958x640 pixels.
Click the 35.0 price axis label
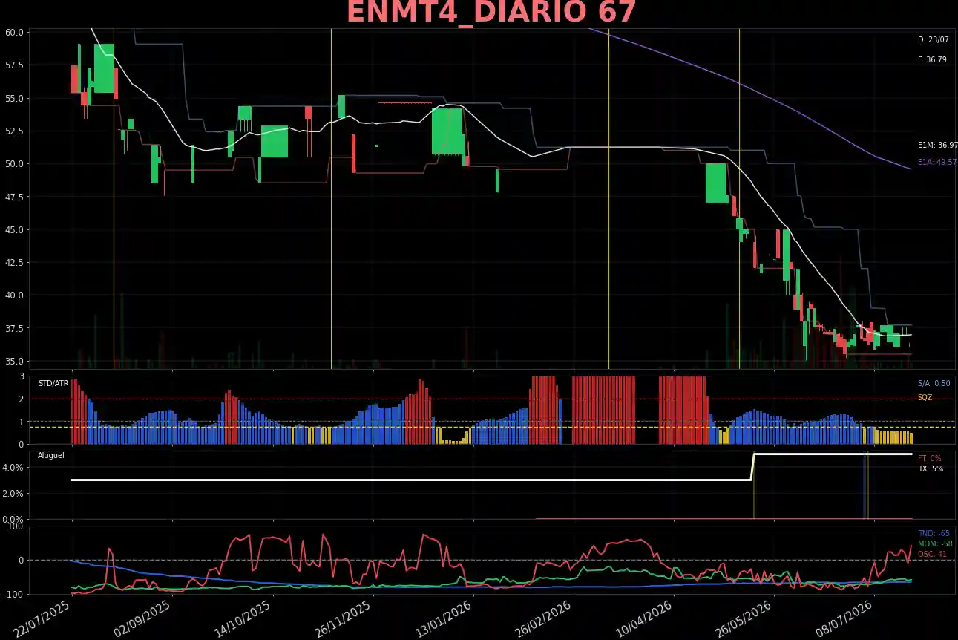point(14,361)
